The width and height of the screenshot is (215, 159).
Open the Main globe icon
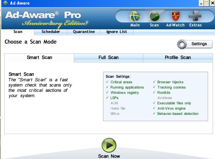point(135,16)
